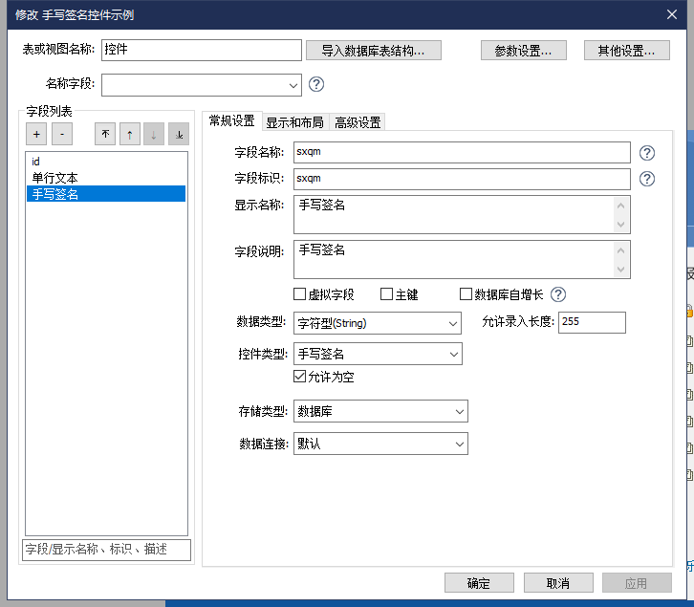Toggle the 主键 checkbox
This screenshot has height=607, width=694.
click(x=387, y=294)
